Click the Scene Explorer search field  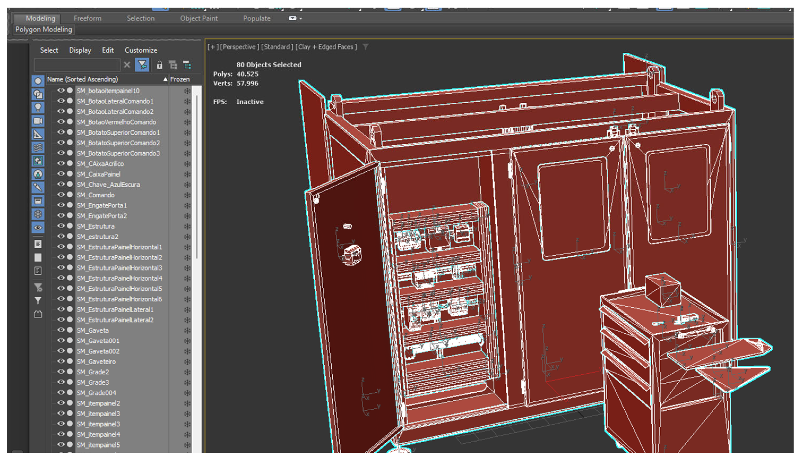click(x=77, y=65)
